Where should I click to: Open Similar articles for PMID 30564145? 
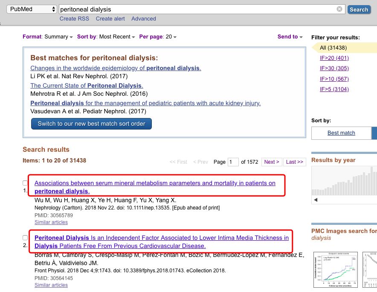pos(51,285)
